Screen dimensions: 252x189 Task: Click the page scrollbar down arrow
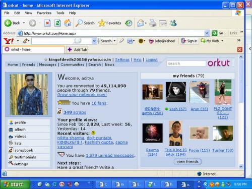click(241, 167)
